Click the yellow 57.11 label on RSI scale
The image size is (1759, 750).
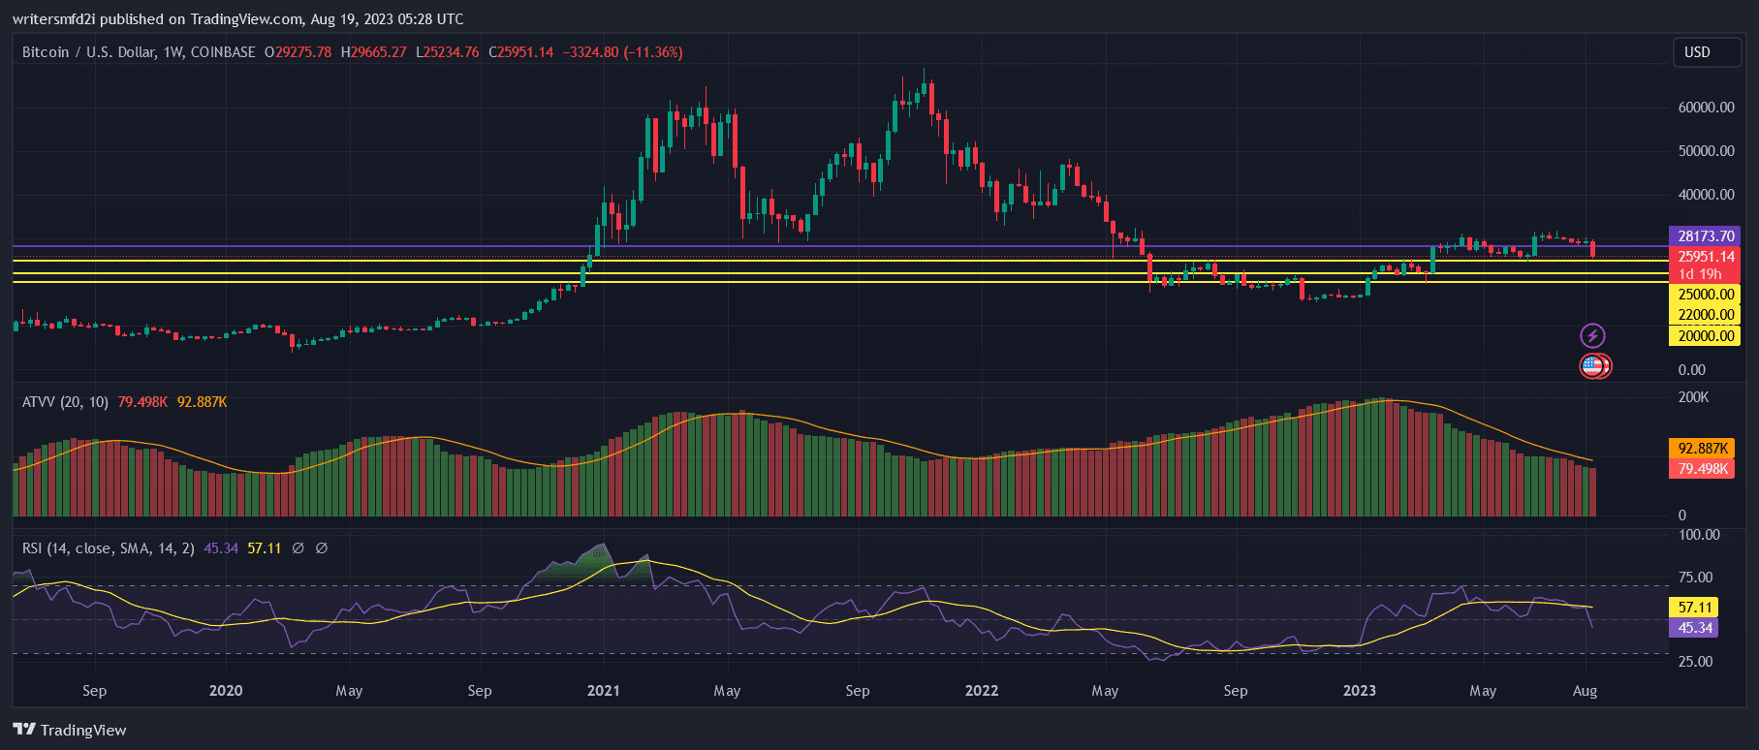[1694, 608]
